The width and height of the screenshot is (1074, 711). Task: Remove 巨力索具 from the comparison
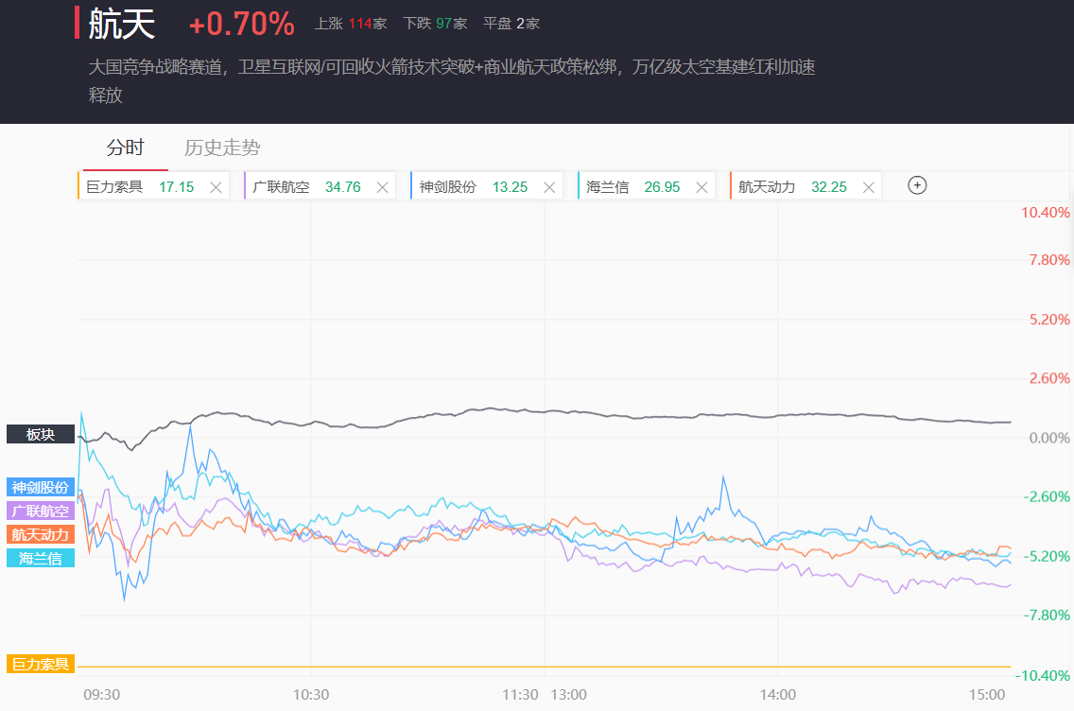(x=216, y=187)
